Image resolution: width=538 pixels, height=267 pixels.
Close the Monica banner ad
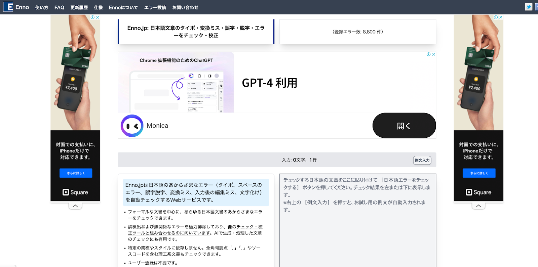click(434, 54)
